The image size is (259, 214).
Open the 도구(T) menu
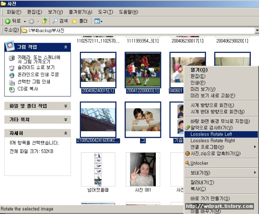click(x=106, y=12)
